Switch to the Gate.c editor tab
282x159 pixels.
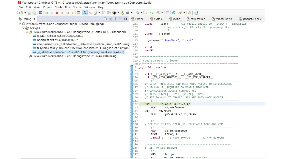156,19
